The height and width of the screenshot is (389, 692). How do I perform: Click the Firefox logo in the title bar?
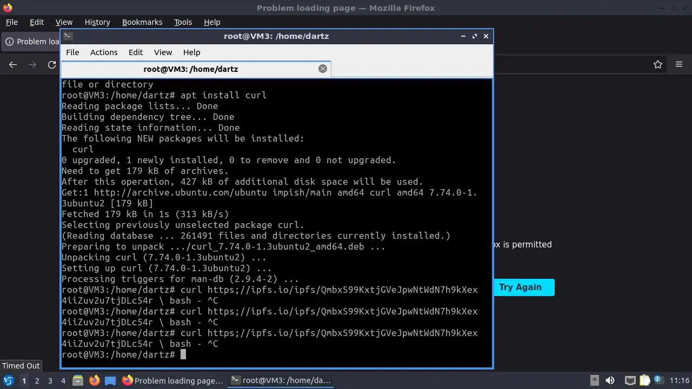[8, 8]
